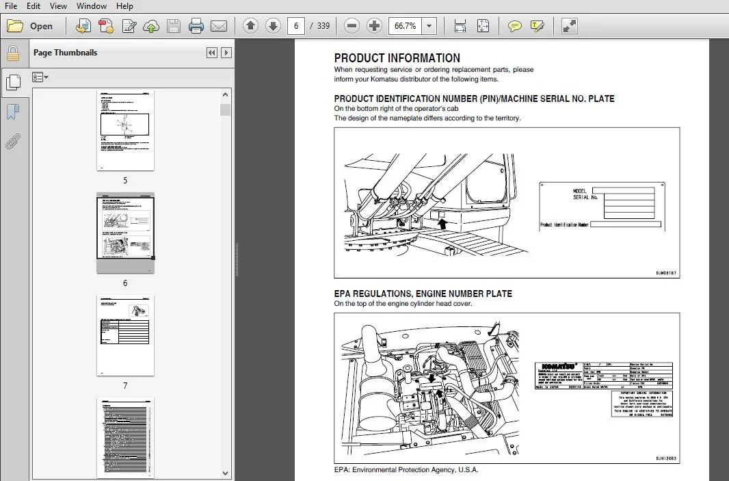Select the Page Thumbnails sidebar icon
729x481 pixels.
13,82
